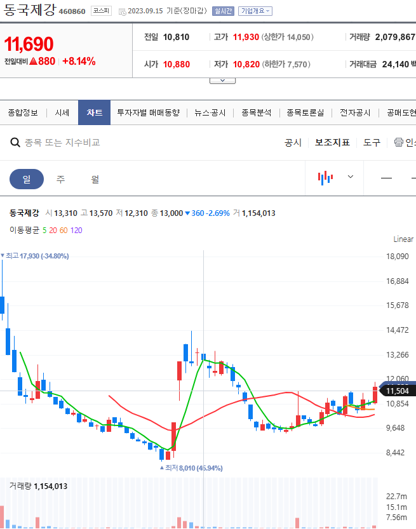Click the stock code 460860
This screenshot has width=416, height=529.
click(72, 11)
